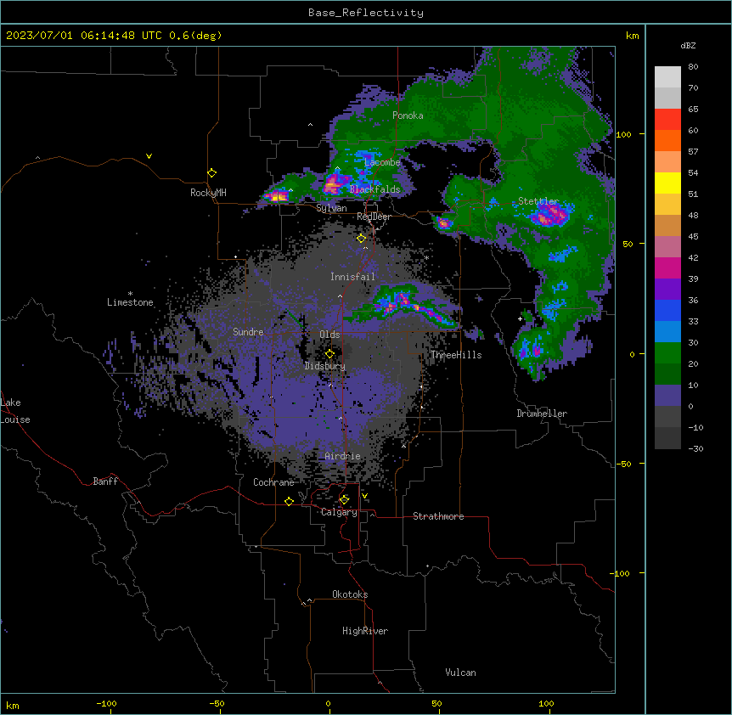Click the 45 value on dBZ scale
Screen dimensions: 732x715
[693, 237]
